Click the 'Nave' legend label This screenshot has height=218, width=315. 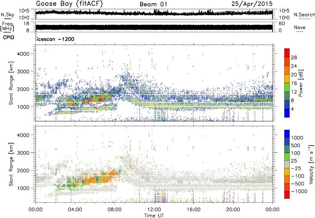[x=300, y=28]
